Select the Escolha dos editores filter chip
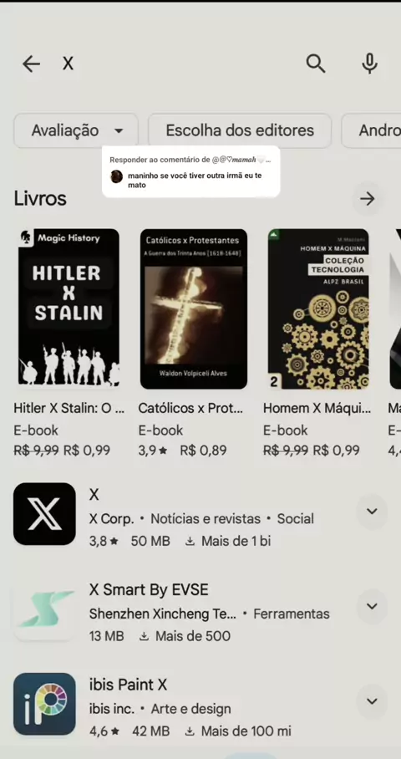 (x=240, y=130)
